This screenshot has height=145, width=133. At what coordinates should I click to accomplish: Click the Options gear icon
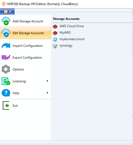[6, 69]
